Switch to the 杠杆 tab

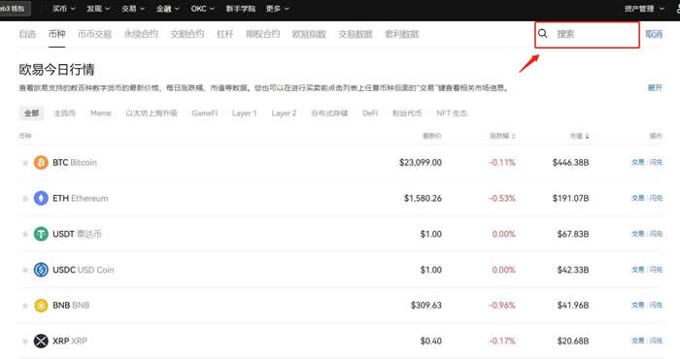pyautogui.click(x=225, y=34)
